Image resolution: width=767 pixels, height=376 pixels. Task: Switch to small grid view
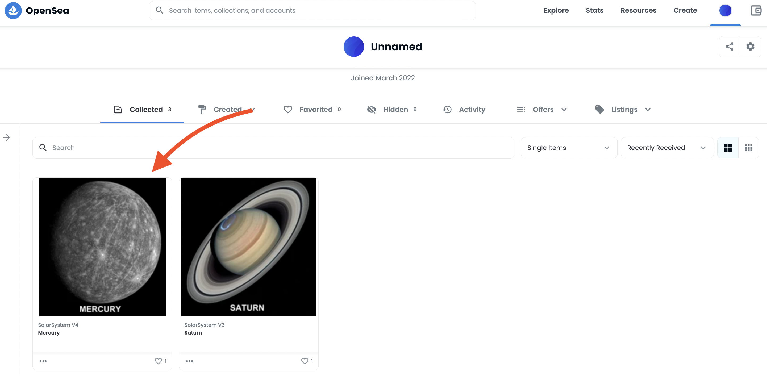point(749,148)
